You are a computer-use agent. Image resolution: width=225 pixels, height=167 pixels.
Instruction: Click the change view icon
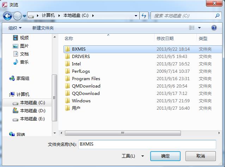pos(192,28)
